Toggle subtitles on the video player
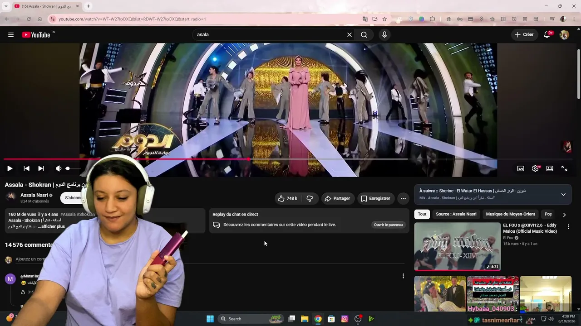 click(x=521, y=168)
